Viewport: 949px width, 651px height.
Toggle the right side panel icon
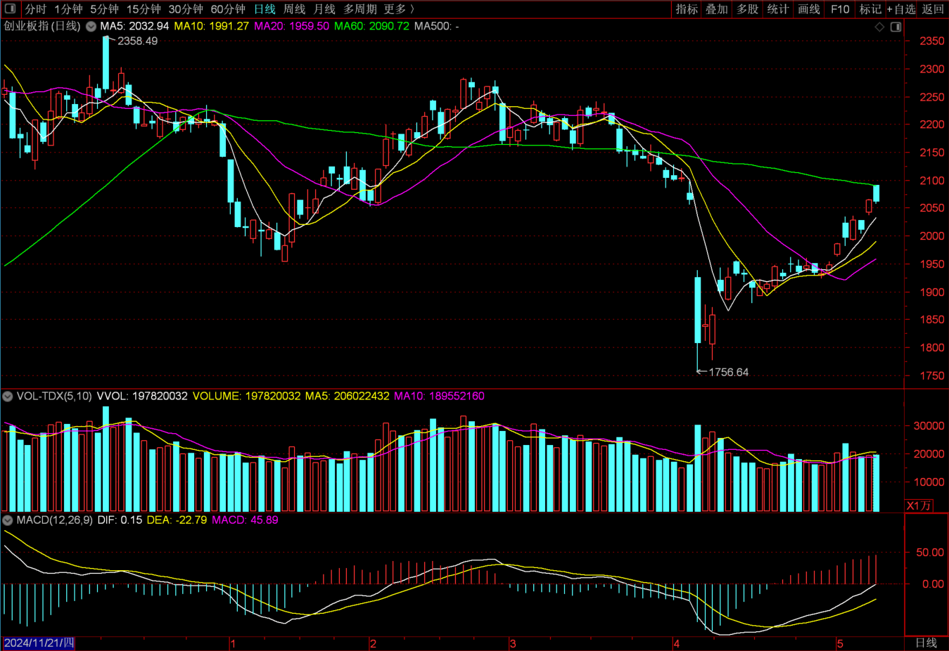point(896,27)
